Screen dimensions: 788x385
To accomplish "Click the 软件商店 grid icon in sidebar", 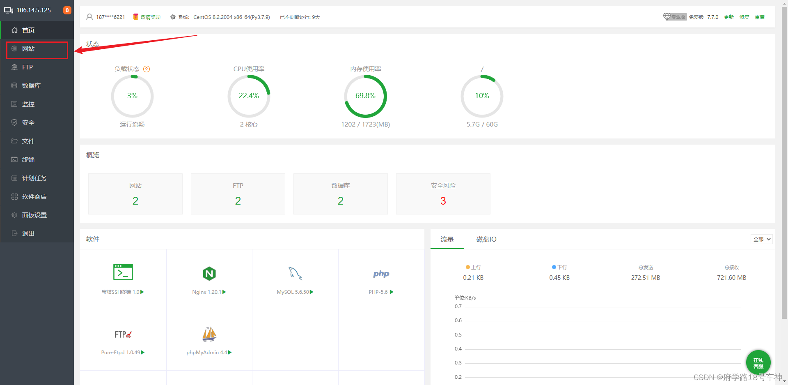I will click(14, 196).
